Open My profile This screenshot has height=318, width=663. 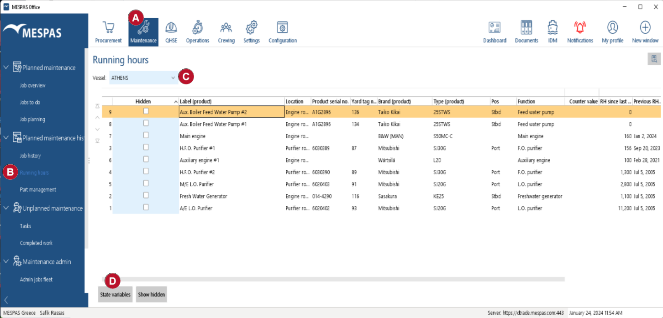click(612, 32)
